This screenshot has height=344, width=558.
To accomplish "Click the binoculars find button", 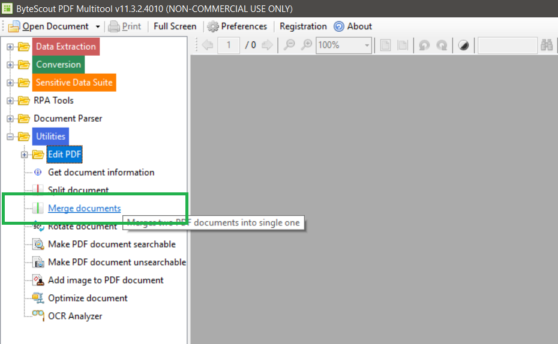I will [547, 45].
